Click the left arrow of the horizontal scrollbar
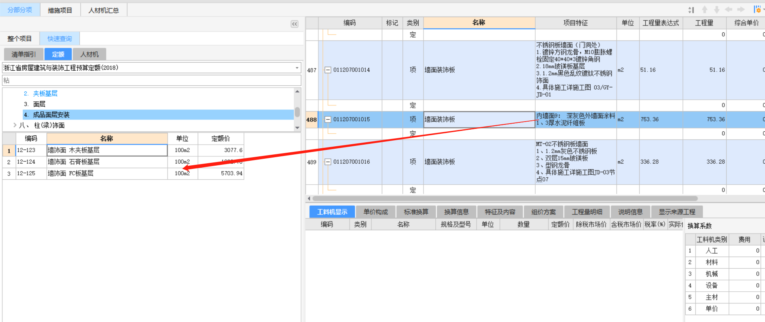 point(309,198)
